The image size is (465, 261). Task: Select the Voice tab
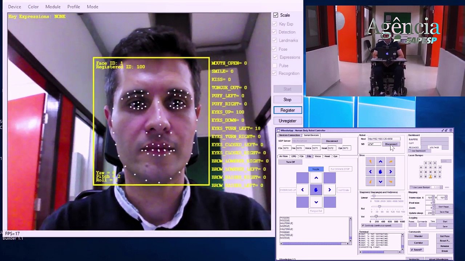(x=318, y=156)
